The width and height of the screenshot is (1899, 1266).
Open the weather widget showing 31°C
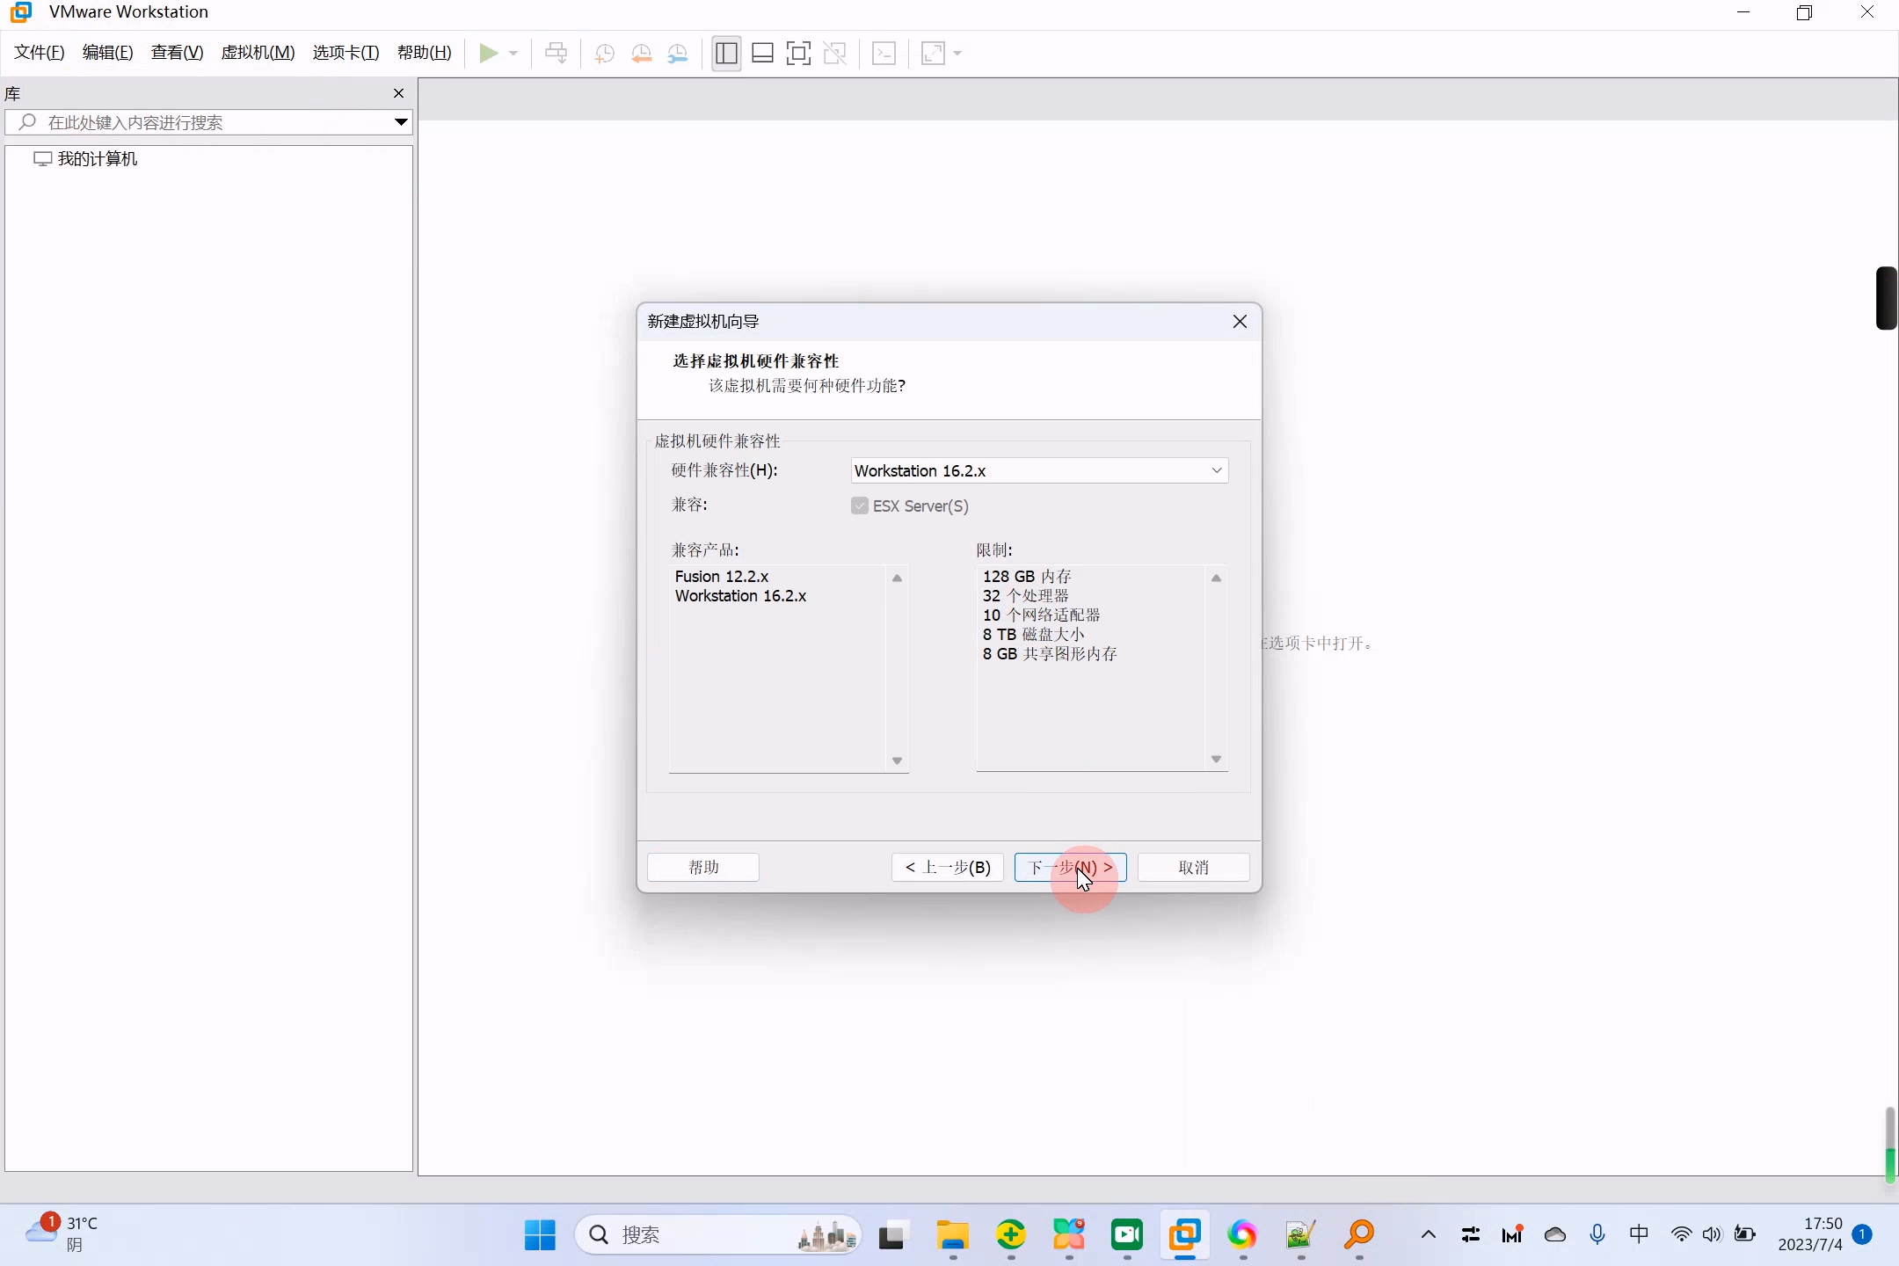pos(62,1234)
